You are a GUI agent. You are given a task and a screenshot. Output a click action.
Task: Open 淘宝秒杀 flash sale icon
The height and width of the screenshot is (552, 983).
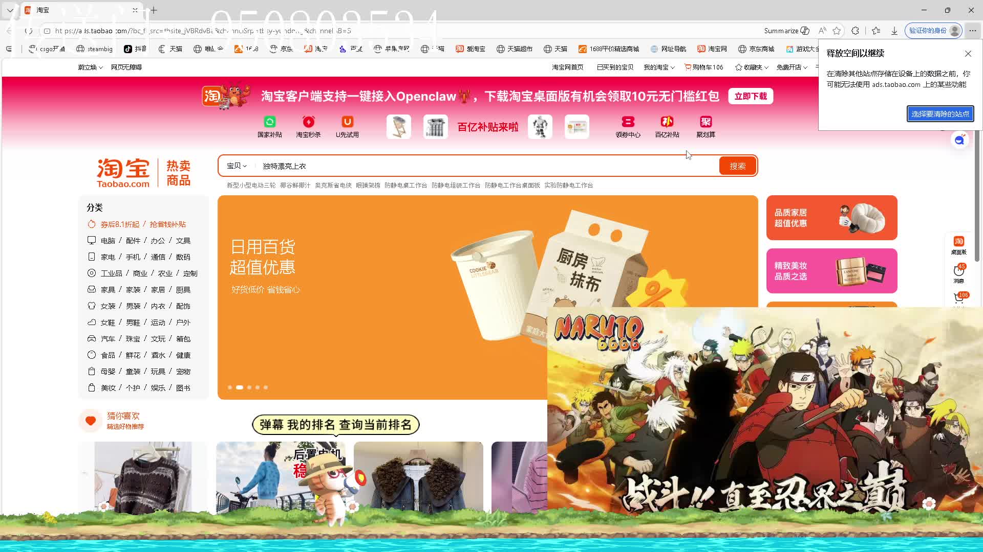pyautogui.click(x=309, y=127)
